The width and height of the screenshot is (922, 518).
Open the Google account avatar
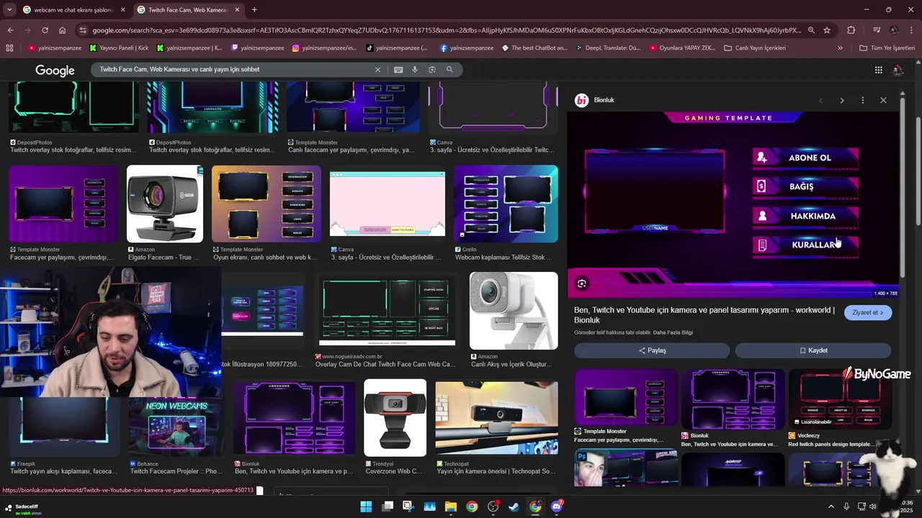[x=898, y=70]
